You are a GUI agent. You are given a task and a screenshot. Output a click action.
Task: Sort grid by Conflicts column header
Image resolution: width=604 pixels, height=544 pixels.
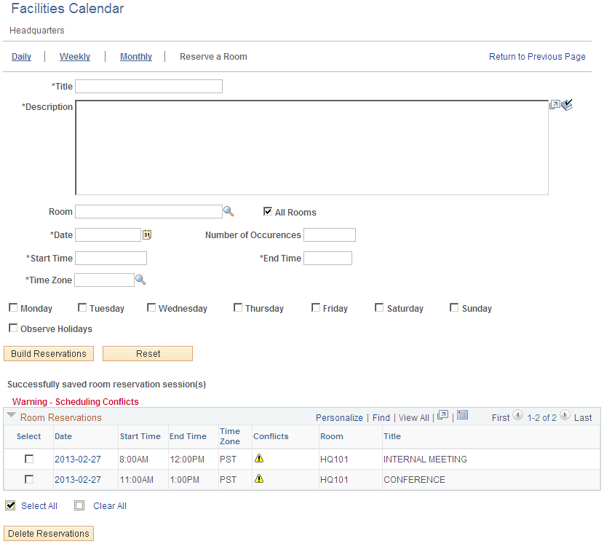[271, 436]
